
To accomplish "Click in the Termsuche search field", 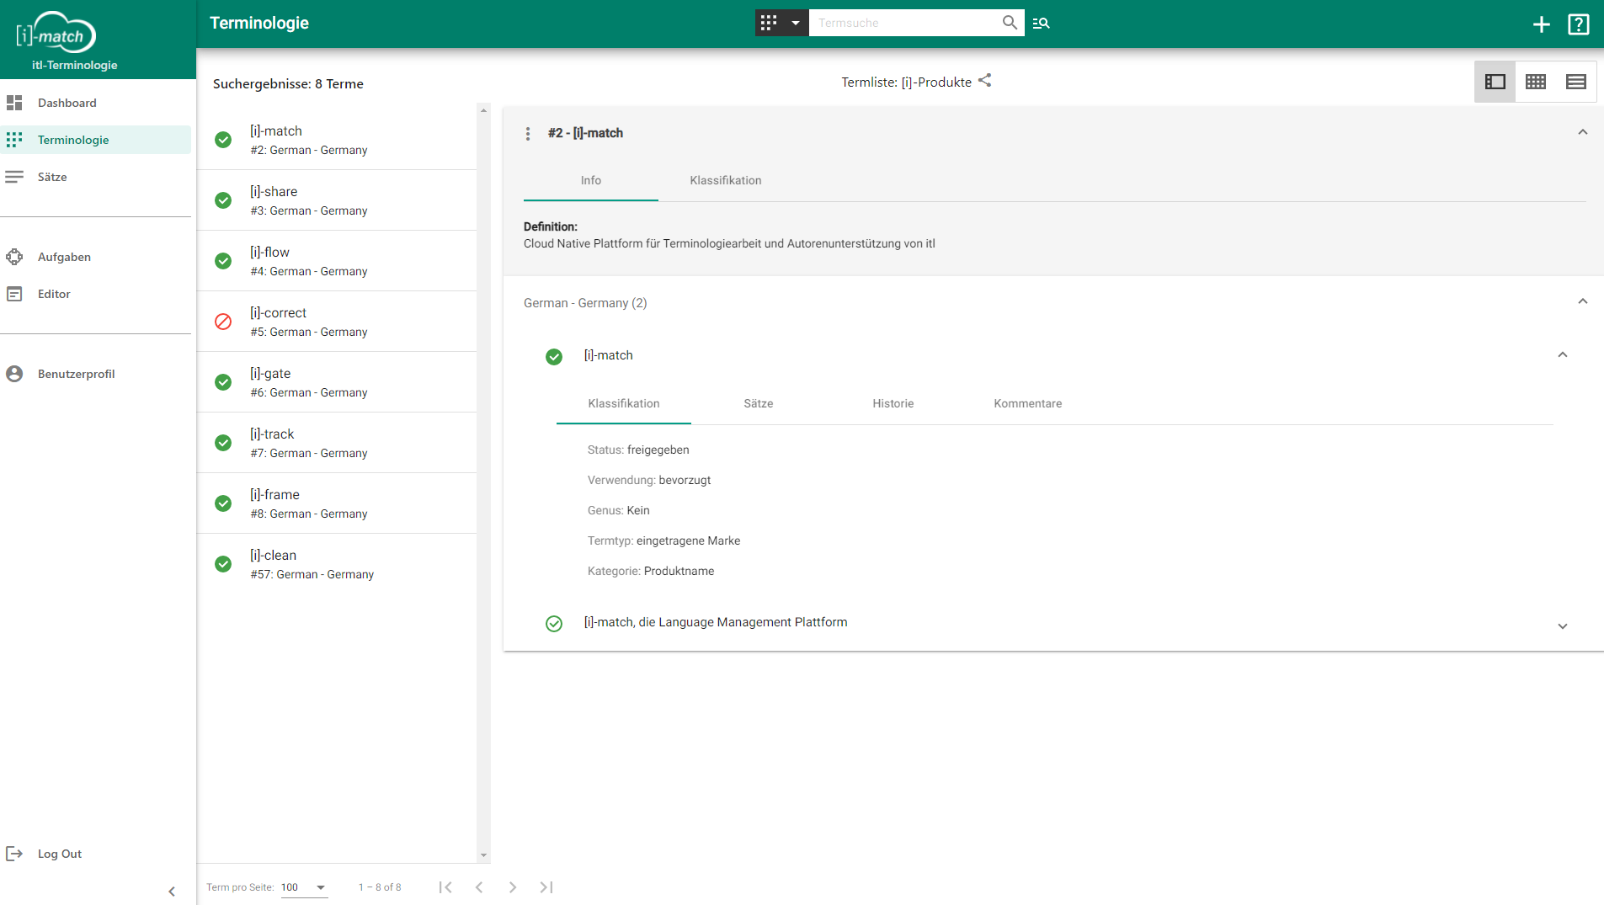I will 905,23.
